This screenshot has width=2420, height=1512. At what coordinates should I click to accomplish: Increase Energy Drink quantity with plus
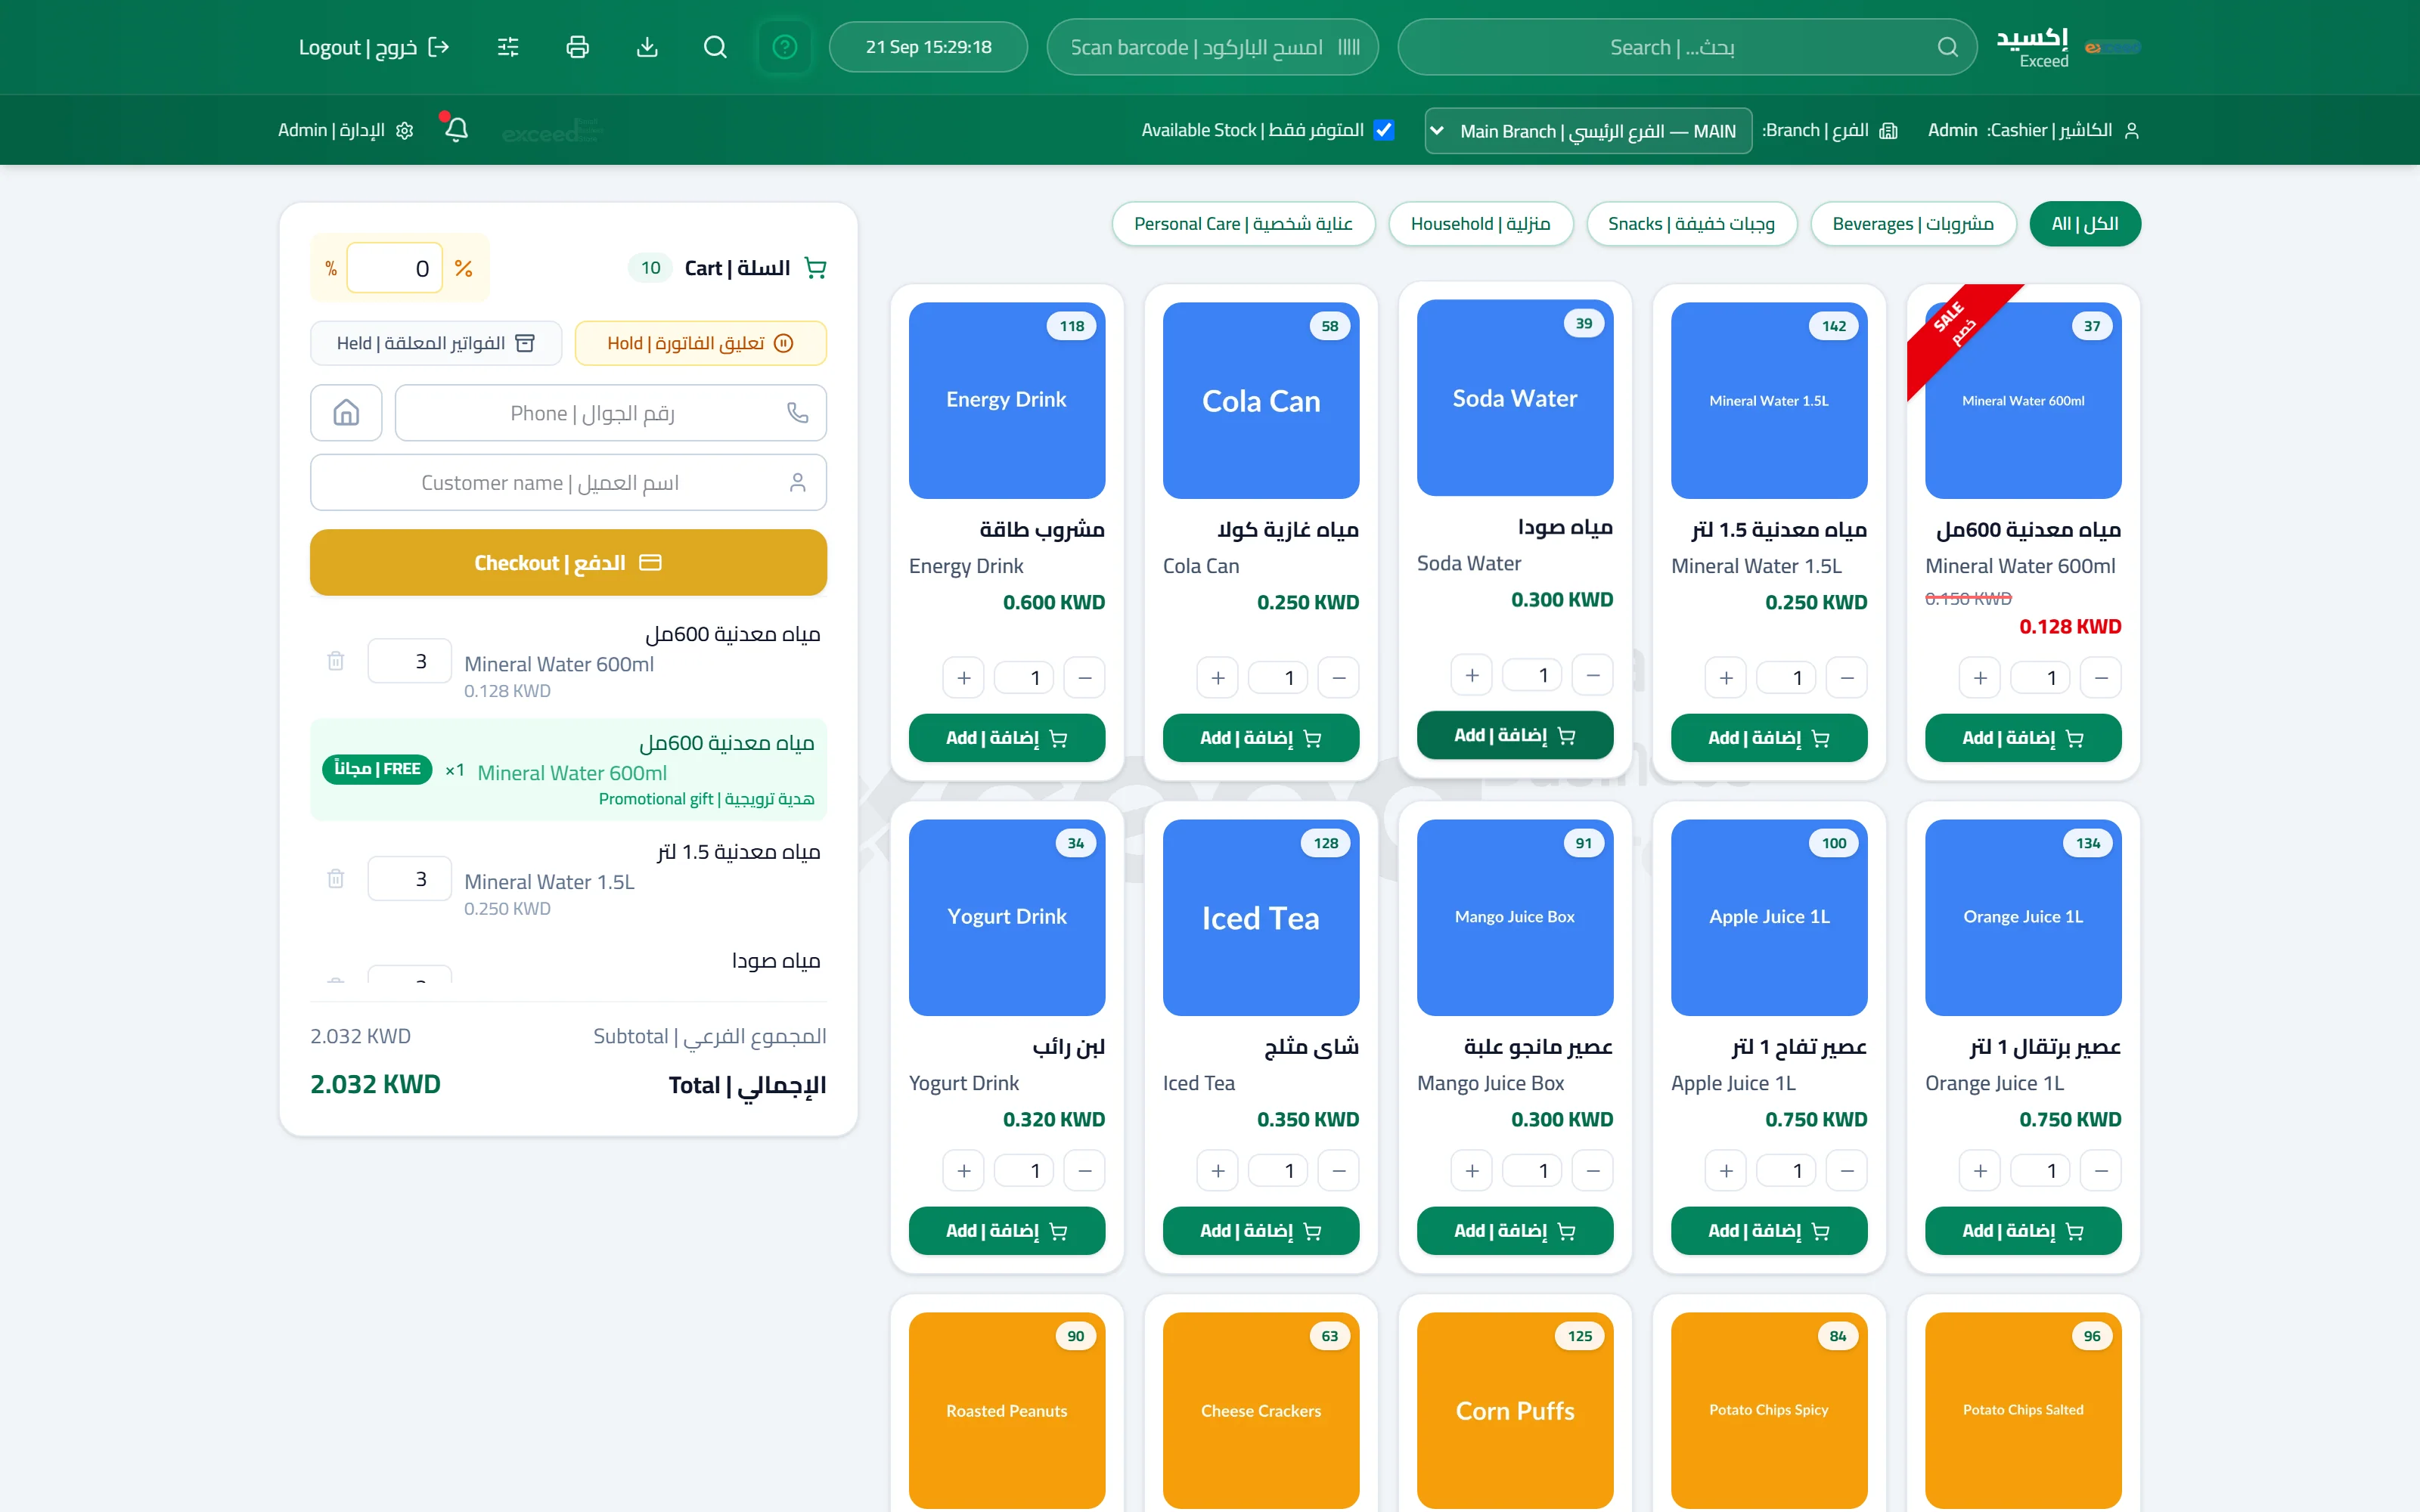[964, 678]
